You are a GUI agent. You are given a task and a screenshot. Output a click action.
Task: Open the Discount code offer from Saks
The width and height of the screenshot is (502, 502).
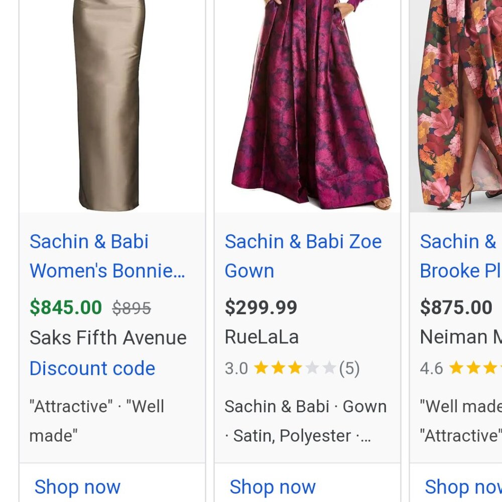92,368
